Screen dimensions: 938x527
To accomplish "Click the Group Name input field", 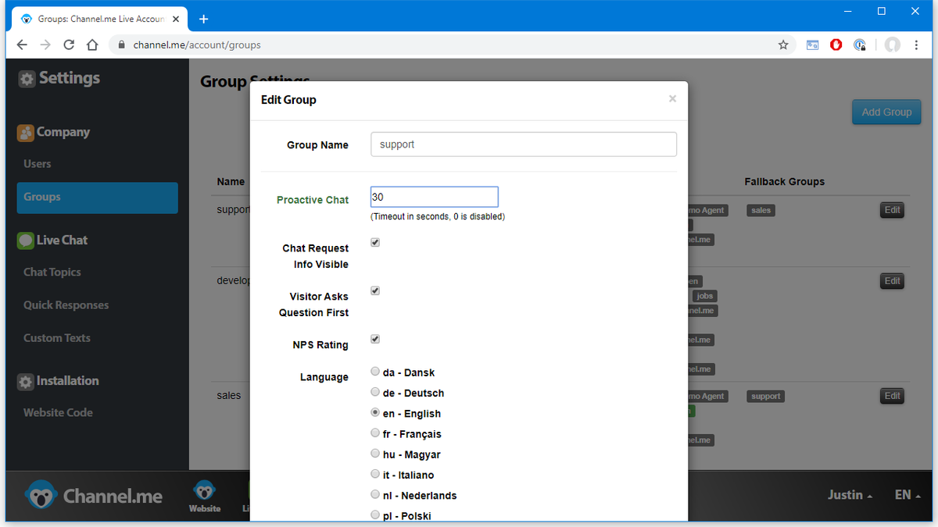I will tap(524, 144).
